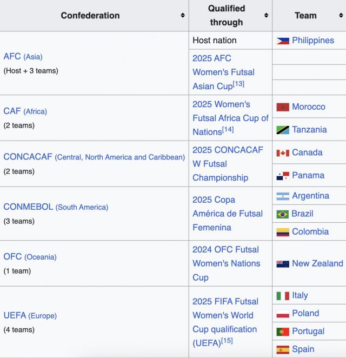The width and height of the screenshot is (346, 358).
Task: Open the UEFA confederation link
Action: click(15, 315)
